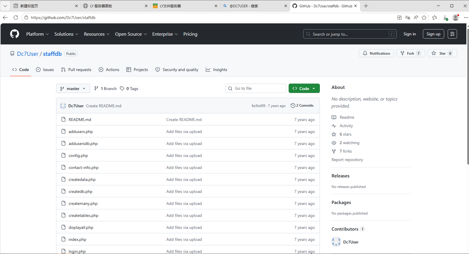
Task: Expand the Solutions menu
Action: click(x=66, y=34)
